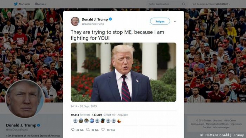Viewport: 246px width, 138px height.
Task: Open the @realDonaldTrump handle in the tweet
Action: (93, 24)
